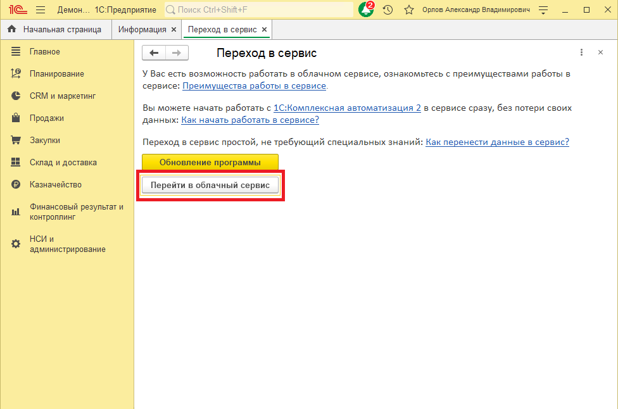
Task: Open the CRM и маркетинг section
Action: coord(63,96)
